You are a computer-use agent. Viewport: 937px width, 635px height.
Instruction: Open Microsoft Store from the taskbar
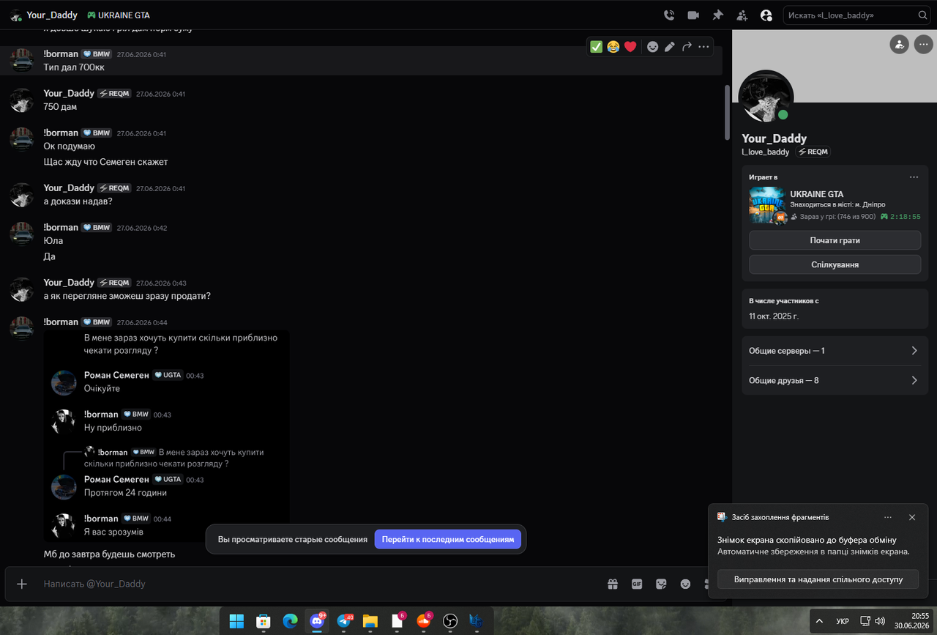pyautogui.click(x=264, y=621)
